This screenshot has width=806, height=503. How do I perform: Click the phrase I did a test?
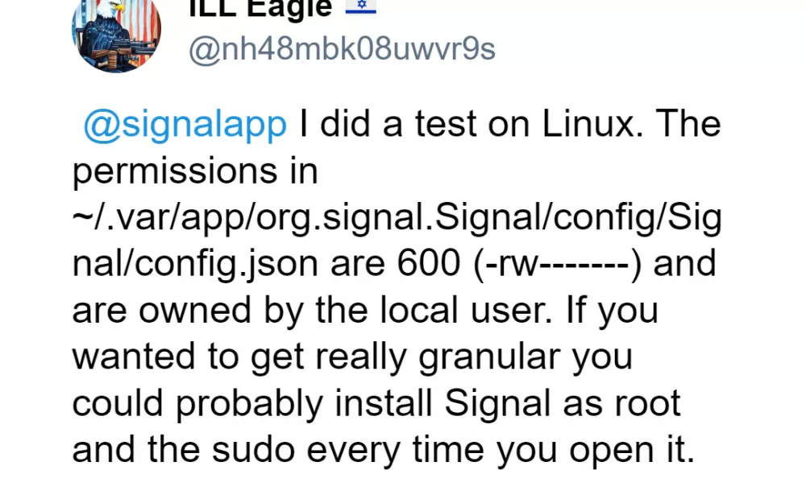tap(388, 124)
